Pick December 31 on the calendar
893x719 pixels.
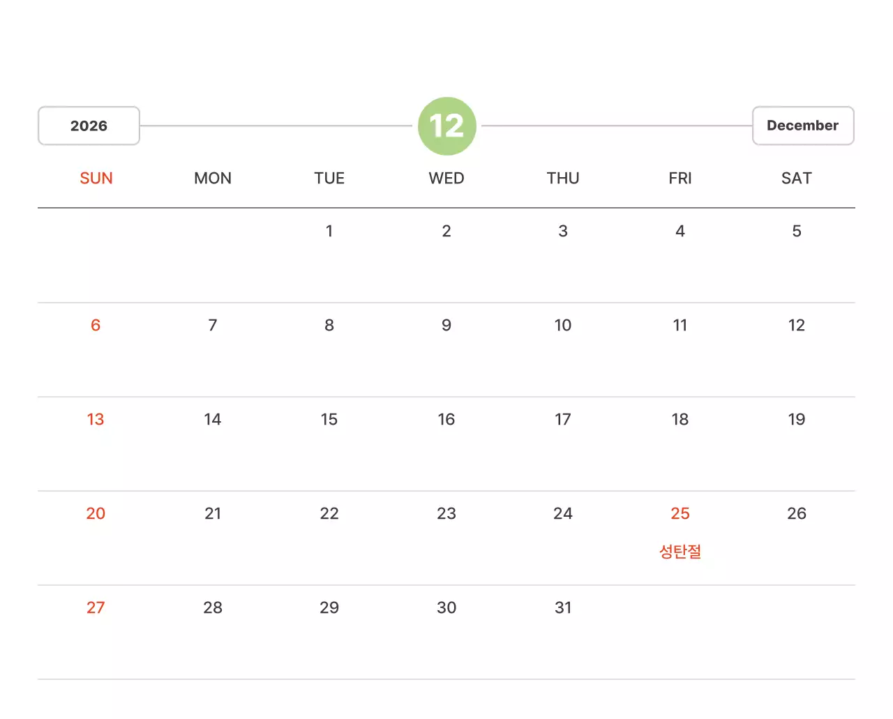click(x=563, y=608)
